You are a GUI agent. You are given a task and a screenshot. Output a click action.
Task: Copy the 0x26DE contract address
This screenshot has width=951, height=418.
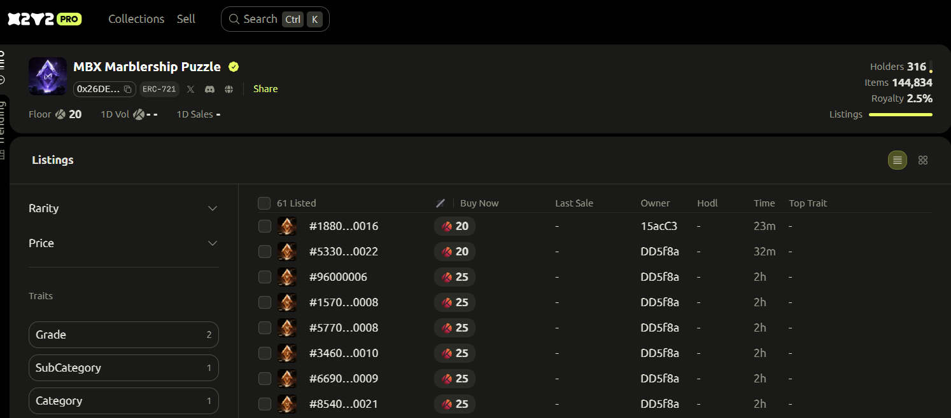click(128, 90)
